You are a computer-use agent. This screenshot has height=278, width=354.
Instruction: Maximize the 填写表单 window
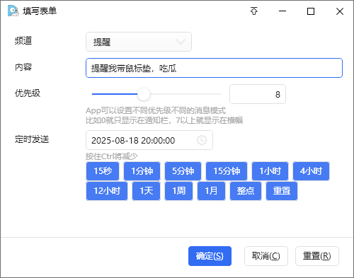[311, 11]
